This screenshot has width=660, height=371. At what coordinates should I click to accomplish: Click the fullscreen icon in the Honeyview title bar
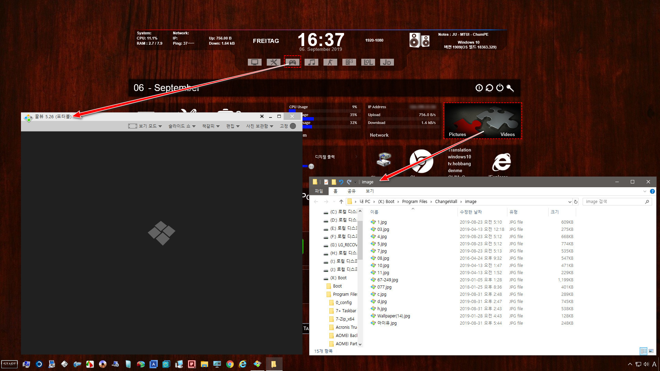click(x=262, y=116)
